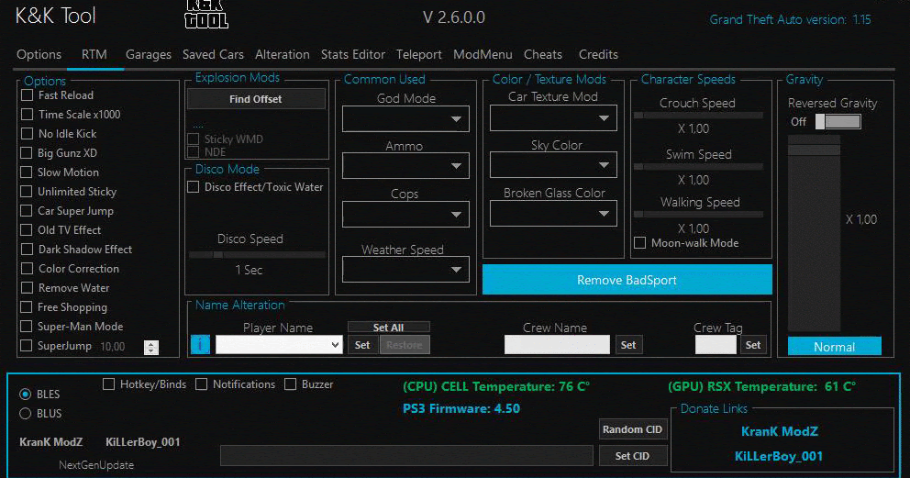Click the blue info icon beside Player Name
This screenshot has width=910, height=478.
coord(200,345)
